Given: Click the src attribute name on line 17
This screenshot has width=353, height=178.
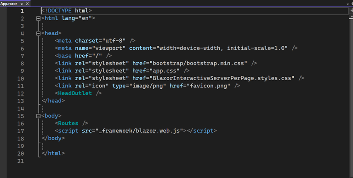Looking at the screenshot, I should [x=87, y=131].
